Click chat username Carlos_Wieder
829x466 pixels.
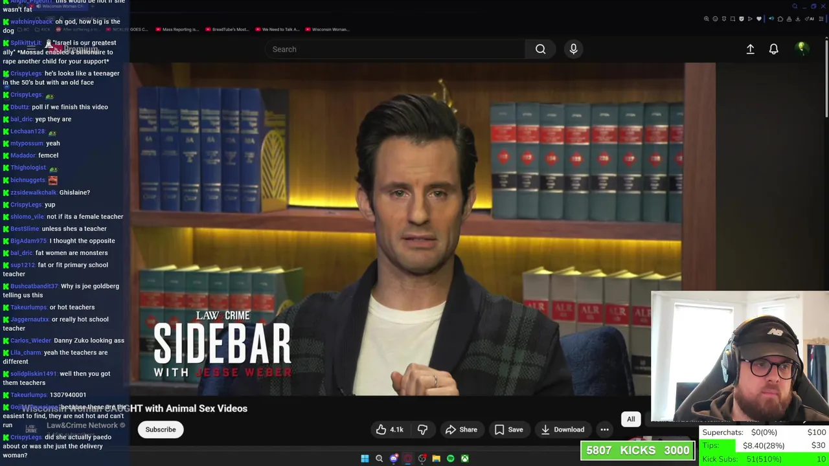[x=30, y=340]
